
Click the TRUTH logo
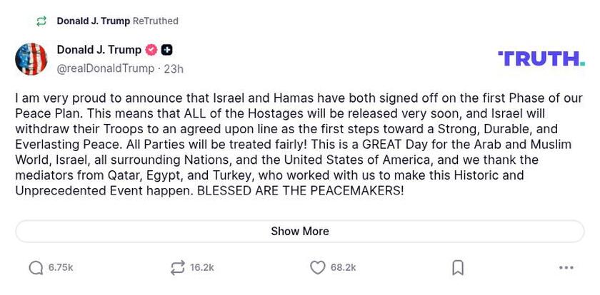(x=541, y=58)
